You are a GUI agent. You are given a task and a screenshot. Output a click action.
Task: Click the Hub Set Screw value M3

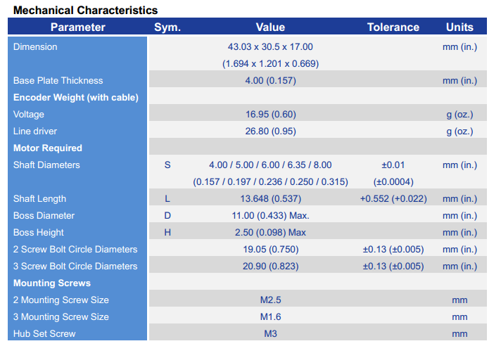pos(270,334)
